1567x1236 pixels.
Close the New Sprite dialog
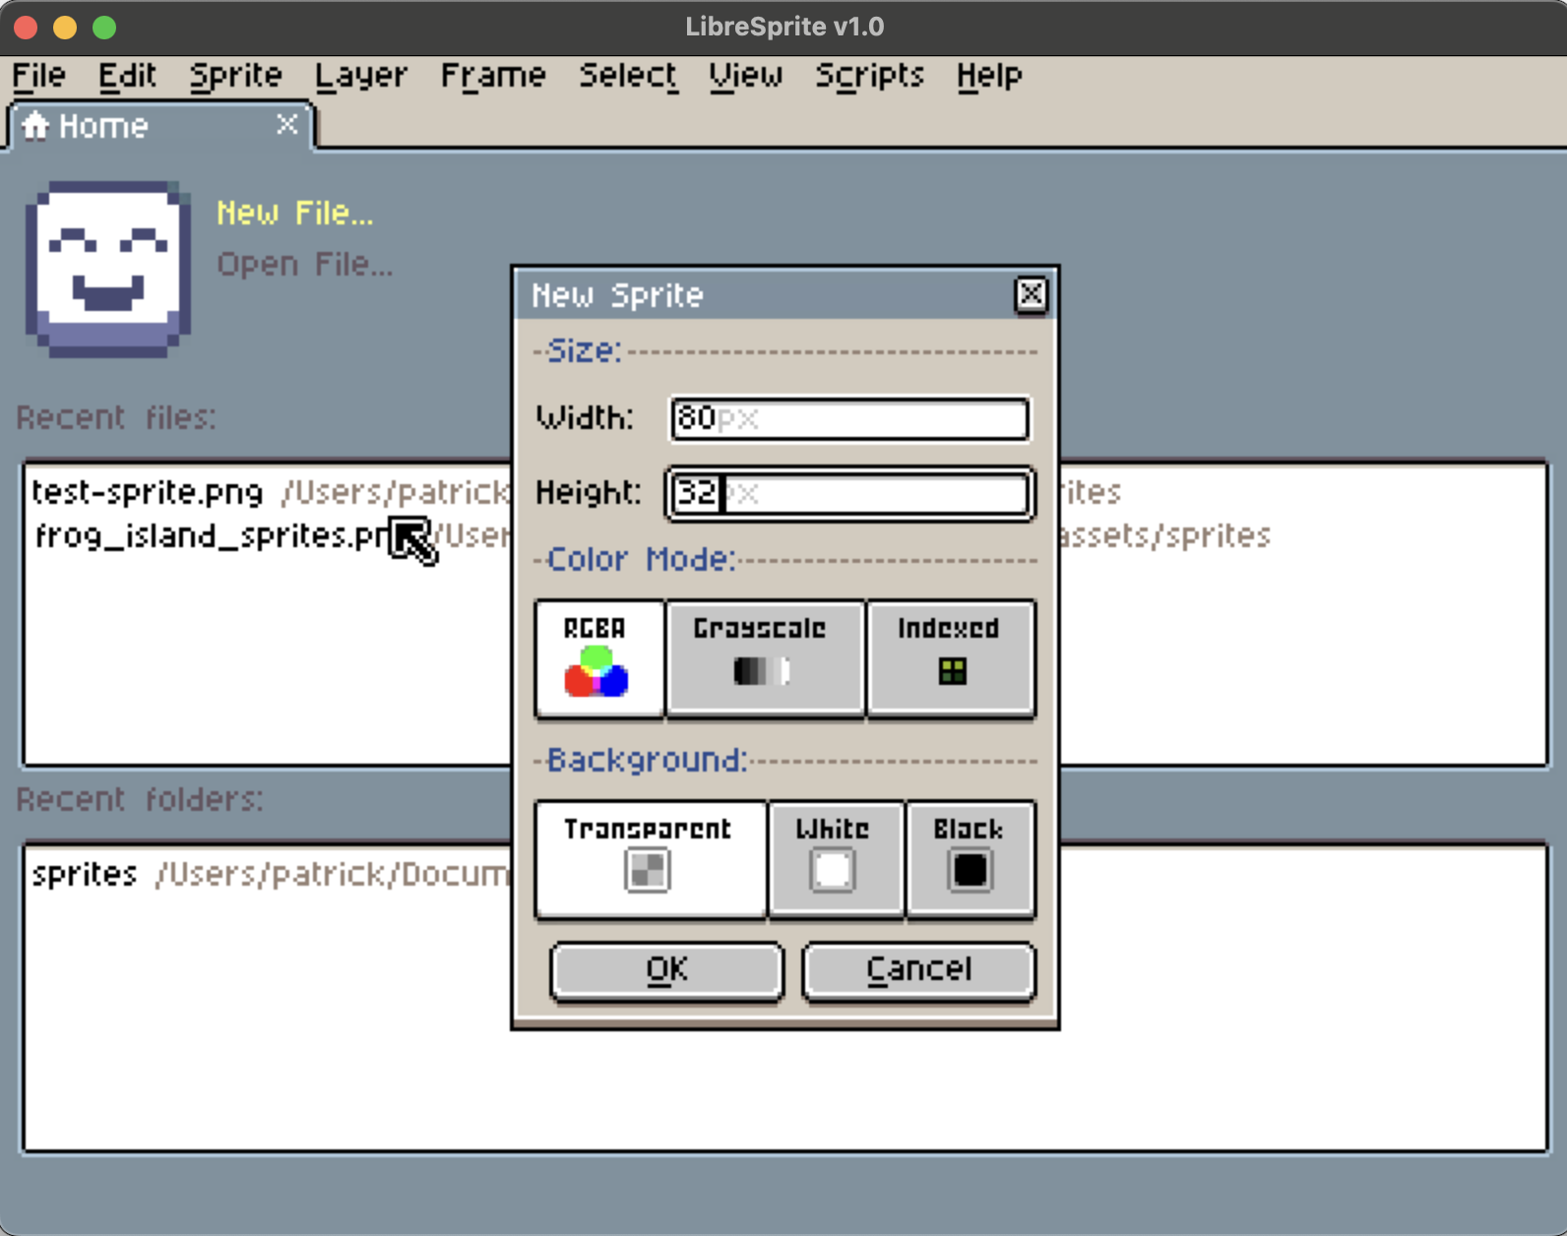point(1031,294)
